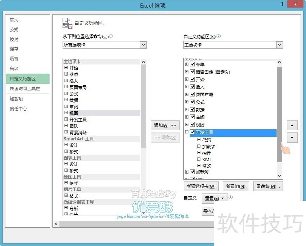306x246 pixels.
Task: Select 信任中心 in the left sidebar
Action: (18, 109)
